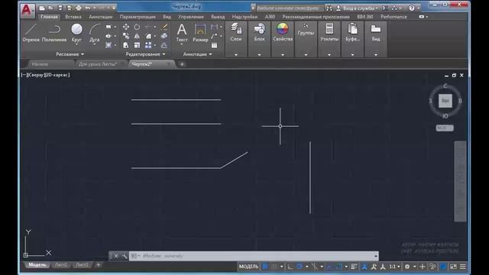The image size is (489, 275).
Task: Click the Plot (print) icon in quick access
Action: pyautogui.click(x=79, y=8)
